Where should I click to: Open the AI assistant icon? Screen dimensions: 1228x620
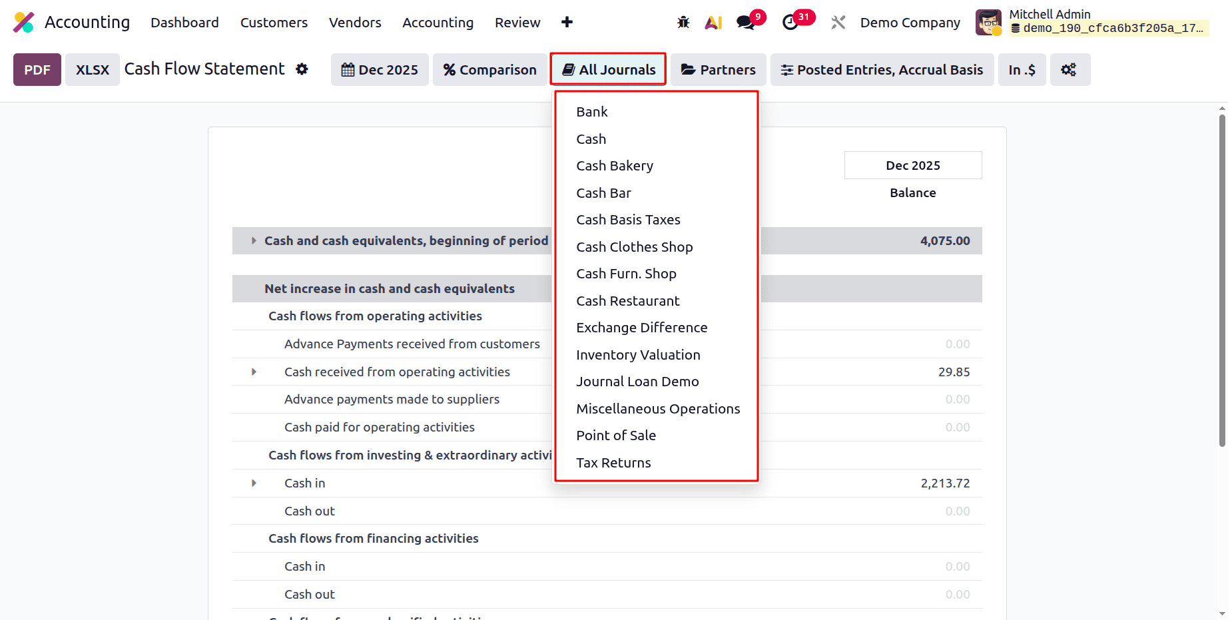pyautogui.click(x=713, y=22)
